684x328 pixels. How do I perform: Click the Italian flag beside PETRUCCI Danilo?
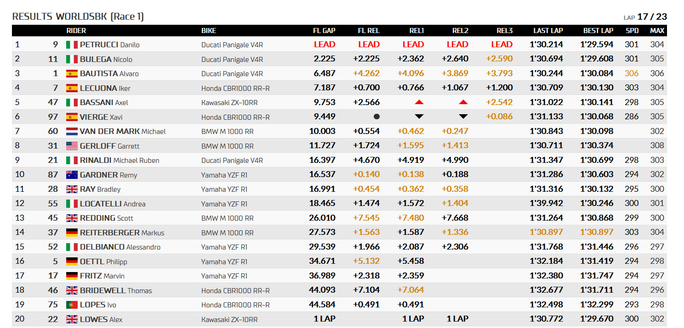pyautogui.click(x=72, y=44)
